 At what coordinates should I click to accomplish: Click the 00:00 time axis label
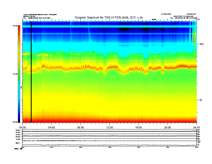[x=22, y=128]
